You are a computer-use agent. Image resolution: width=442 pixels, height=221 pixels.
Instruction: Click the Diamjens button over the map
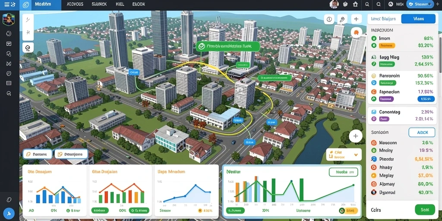tap(71, 154)
